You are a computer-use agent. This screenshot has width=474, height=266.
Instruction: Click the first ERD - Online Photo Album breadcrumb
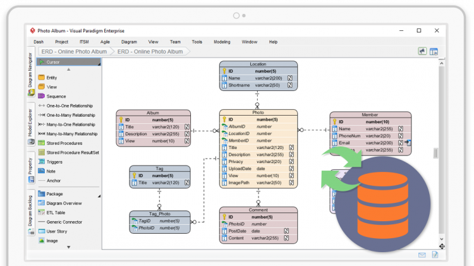click(73, 52)
